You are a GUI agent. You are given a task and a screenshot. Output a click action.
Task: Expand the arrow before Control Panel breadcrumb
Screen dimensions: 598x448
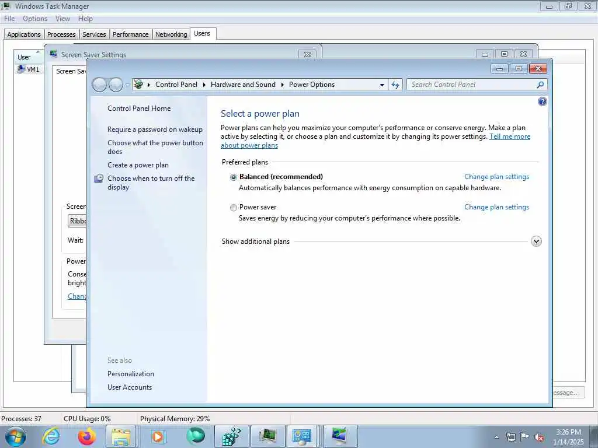149,85
